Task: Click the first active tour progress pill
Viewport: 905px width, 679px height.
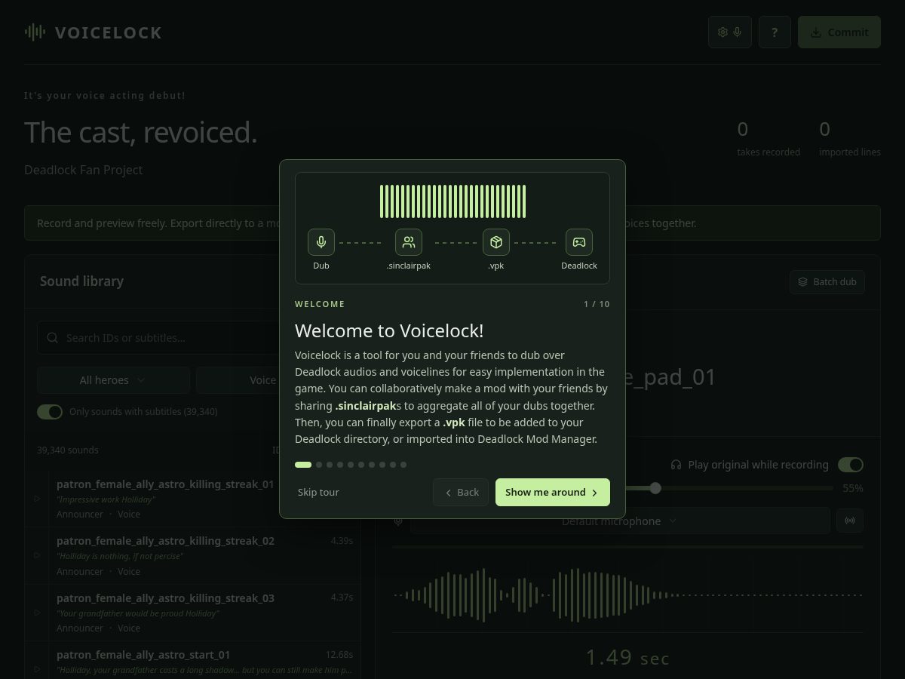Action: click(x=303, y=465)
